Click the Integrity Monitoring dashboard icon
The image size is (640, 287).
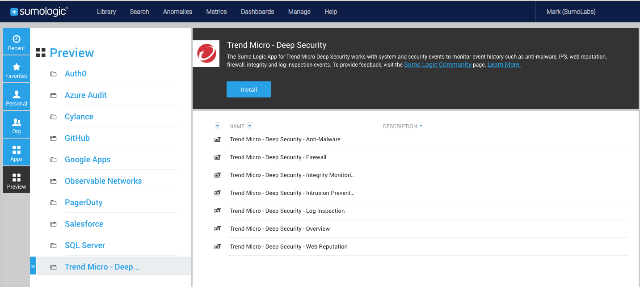[x=218, y=175]
